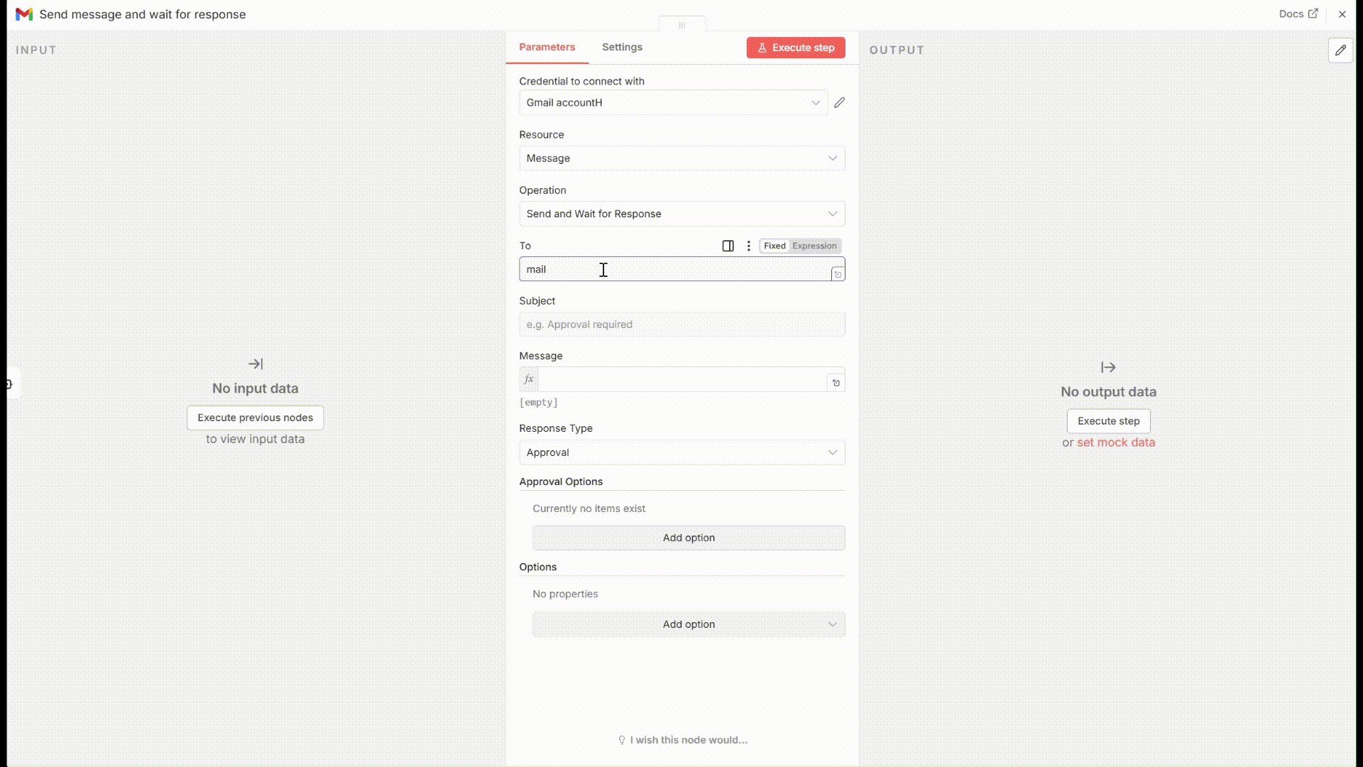Switch To field to Expression mode
Screen dimensions: 1363x767
point(814,246)
